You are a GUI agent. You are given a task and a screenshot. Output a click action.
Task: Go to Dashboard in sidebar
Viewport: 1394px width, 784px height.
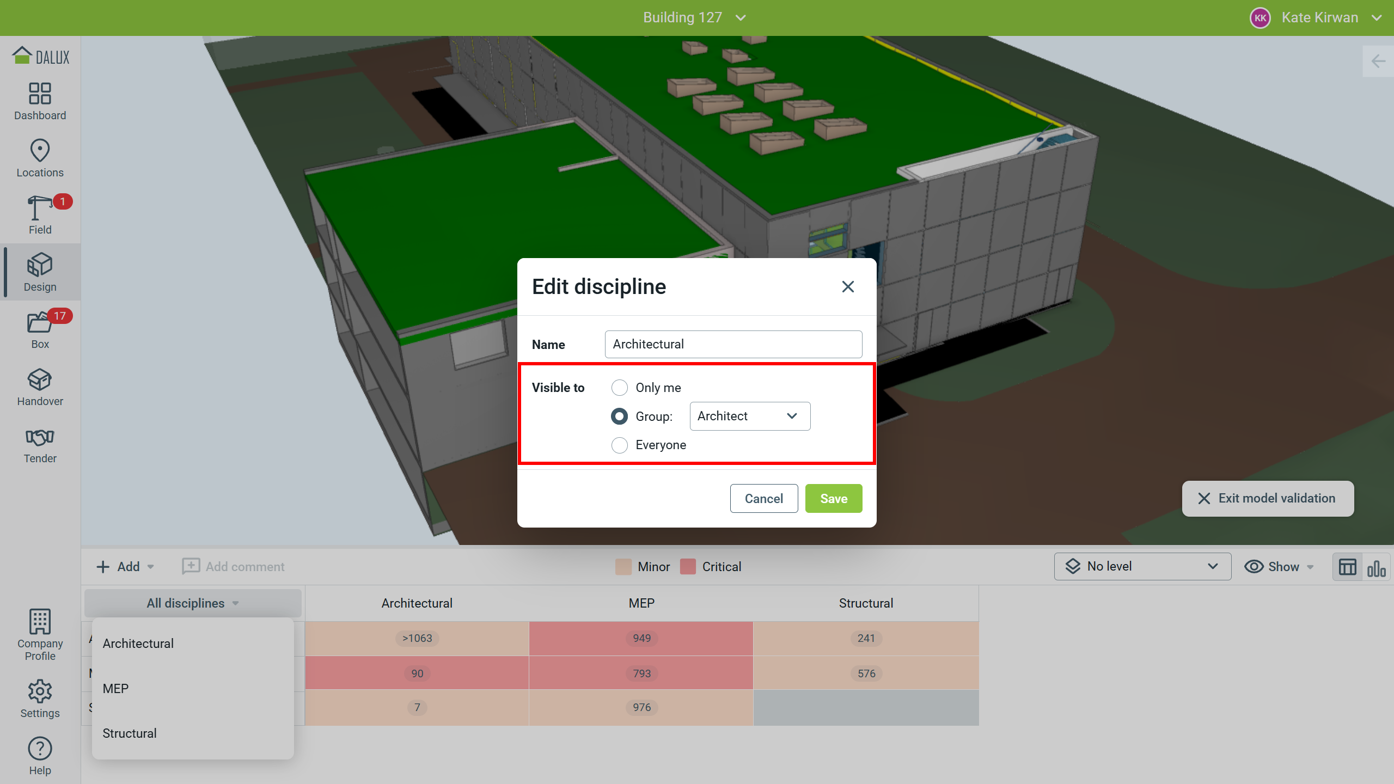click(x=40, y=101)
